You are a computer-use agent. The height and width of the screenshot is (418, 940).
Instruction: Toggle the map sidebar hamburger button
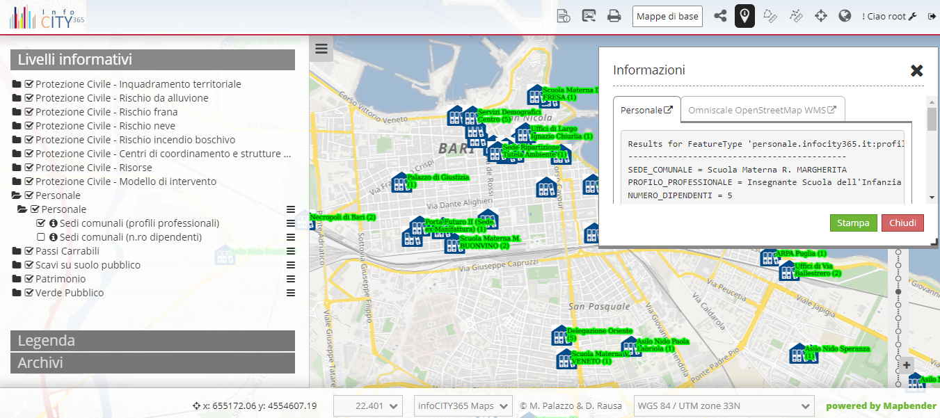tap(321, 49)
